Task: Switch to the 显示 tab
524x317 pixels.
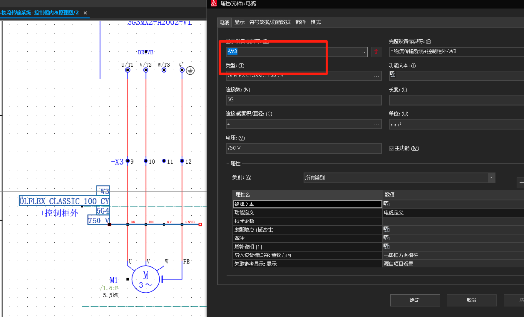Action: (239, 22)
